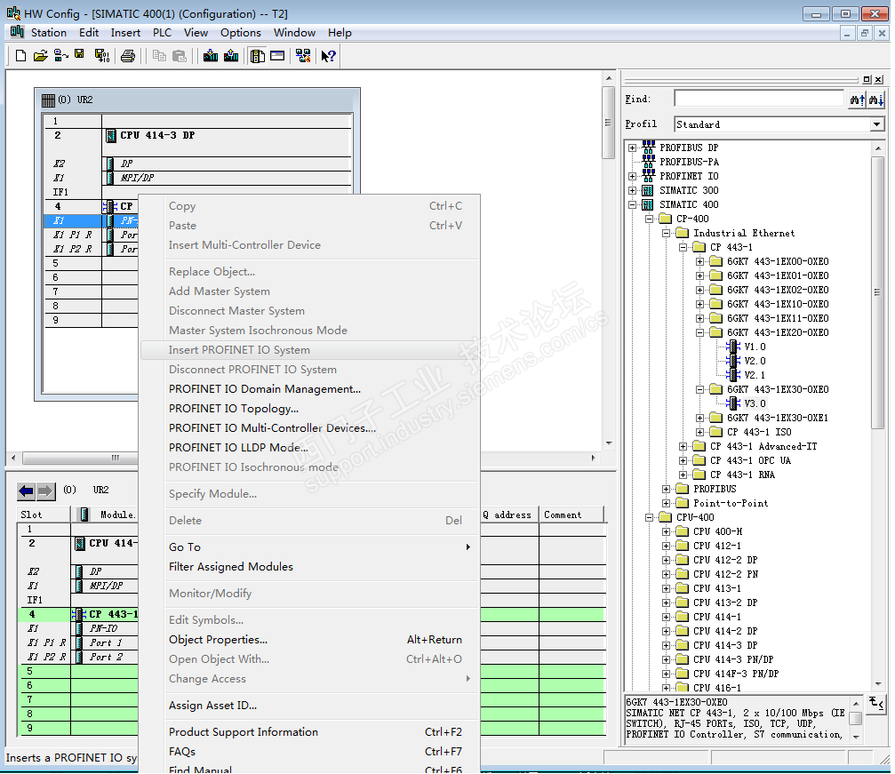Click the Save toolbar icon
This screenshot has height=774, width=895.
(80, 56)
